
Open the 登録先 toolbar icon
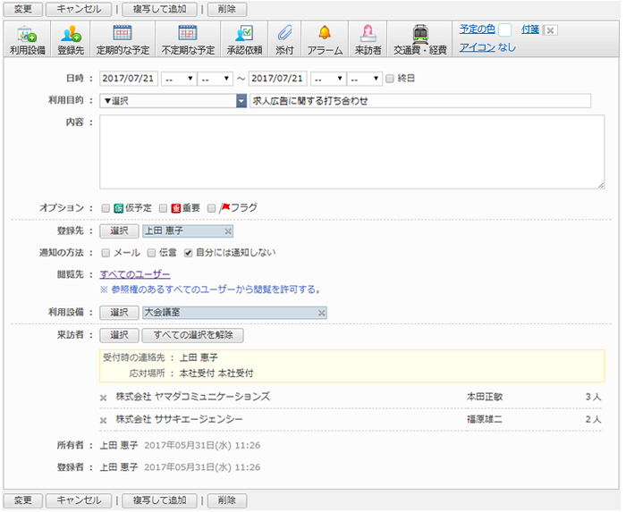tap(71, 39)
